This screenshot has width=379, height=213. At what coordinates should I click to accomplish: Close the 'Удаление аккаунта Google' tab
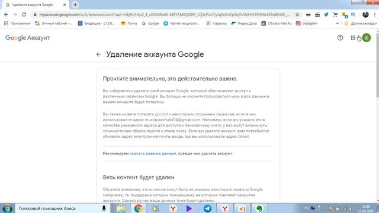[x=65, y=5]
